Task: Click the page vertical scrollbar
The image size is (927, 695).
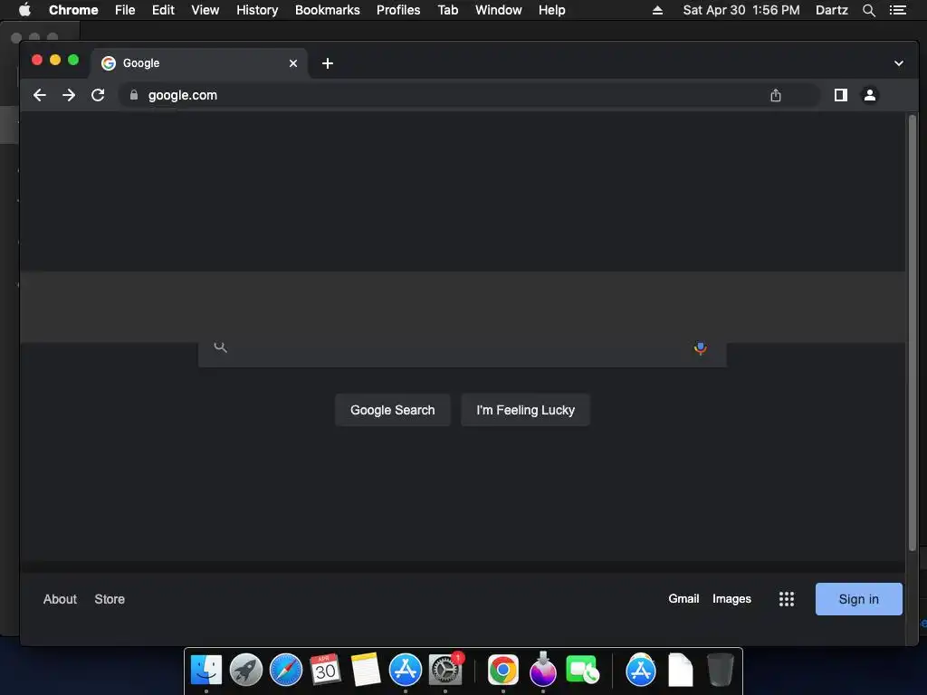Action: [x=913, y=333]
